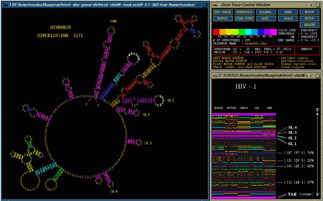The image size is (323, 201).
Task: Toggle the NOLABEL state button
Action: pos(265,12)
